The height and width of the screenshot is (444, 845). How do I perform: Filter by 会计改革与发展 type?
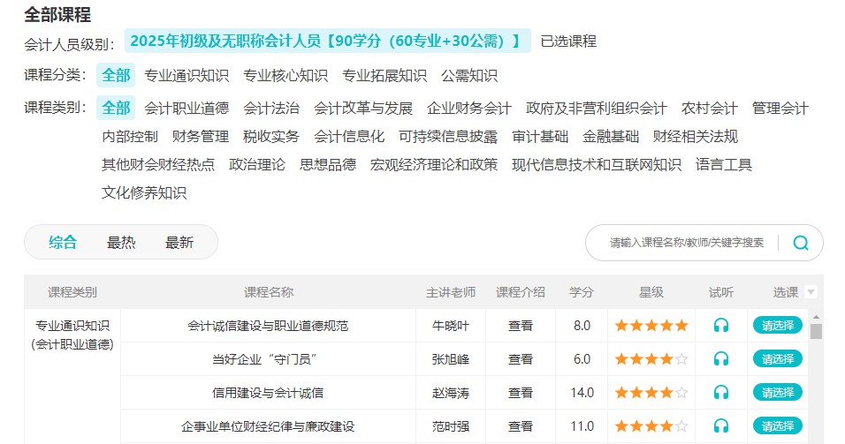click(x=363, y=109)
